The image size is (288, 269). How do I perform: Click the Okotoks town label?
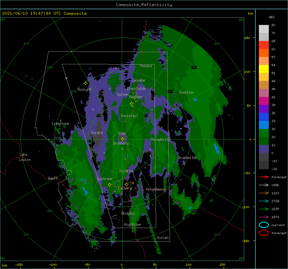coord(128,213)
